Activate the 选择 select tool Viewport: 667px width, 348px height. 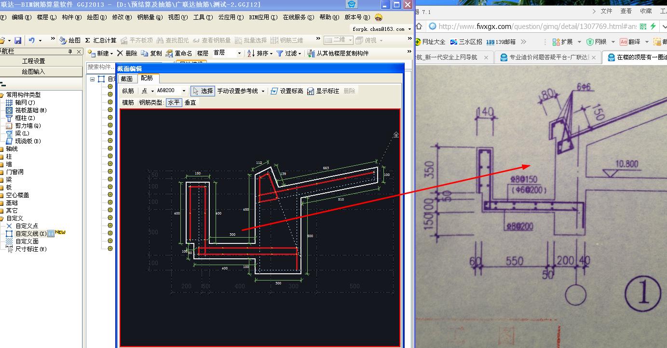(203, 91)
